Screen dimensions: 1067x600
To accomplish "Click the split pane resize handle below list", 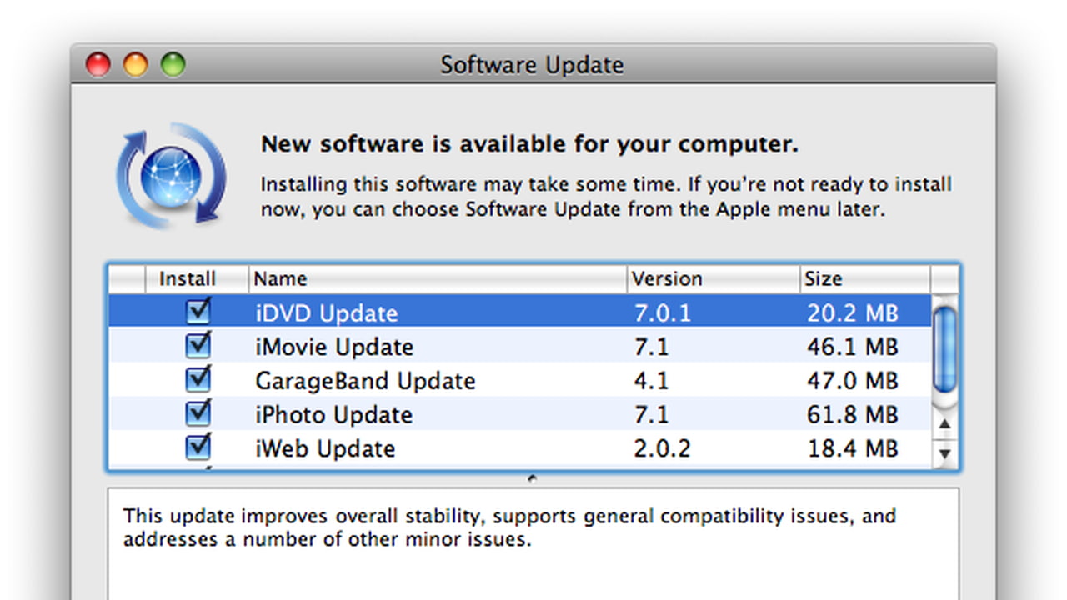I will (x=532, y=478).
